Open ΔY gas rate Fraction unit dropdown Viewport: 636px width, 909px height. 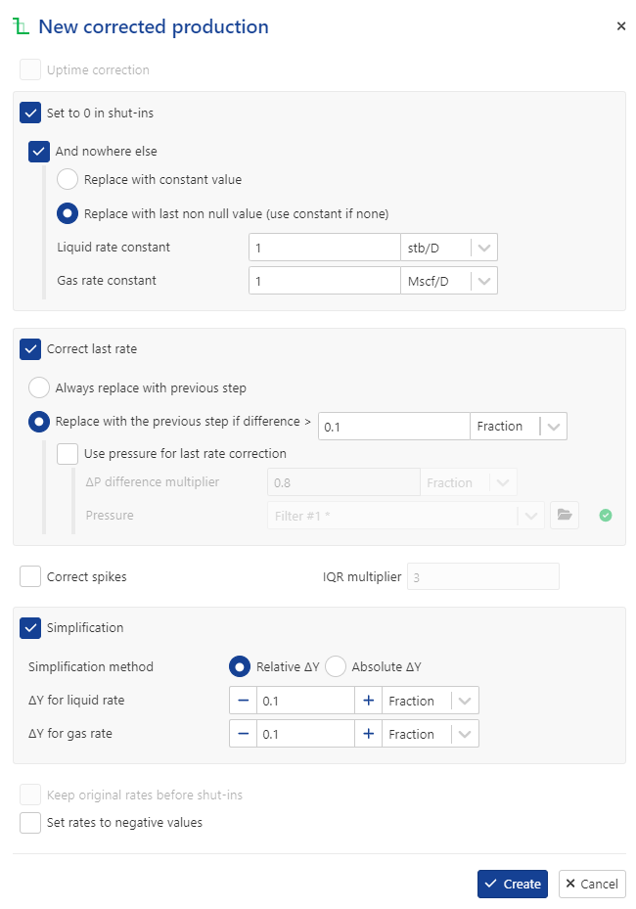[431, 733]
